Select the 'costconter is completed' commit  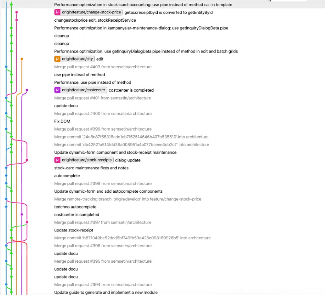coord(77,215)
